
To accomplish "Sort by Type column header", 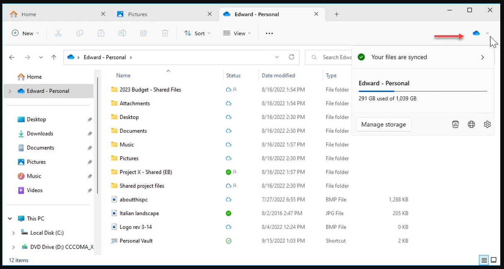I will pos(331,75).
